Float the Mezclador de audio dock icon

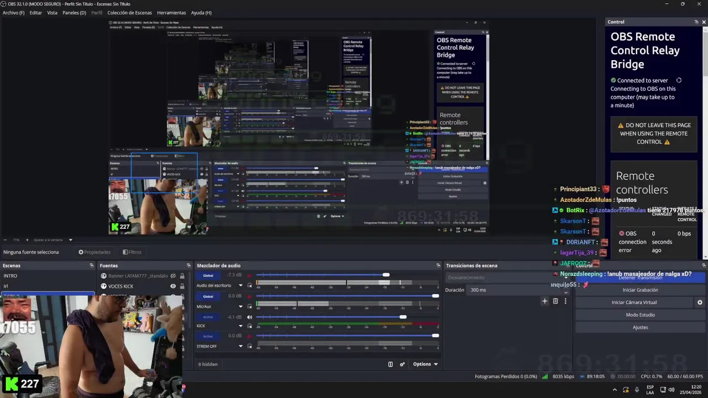tap(438, 265)
